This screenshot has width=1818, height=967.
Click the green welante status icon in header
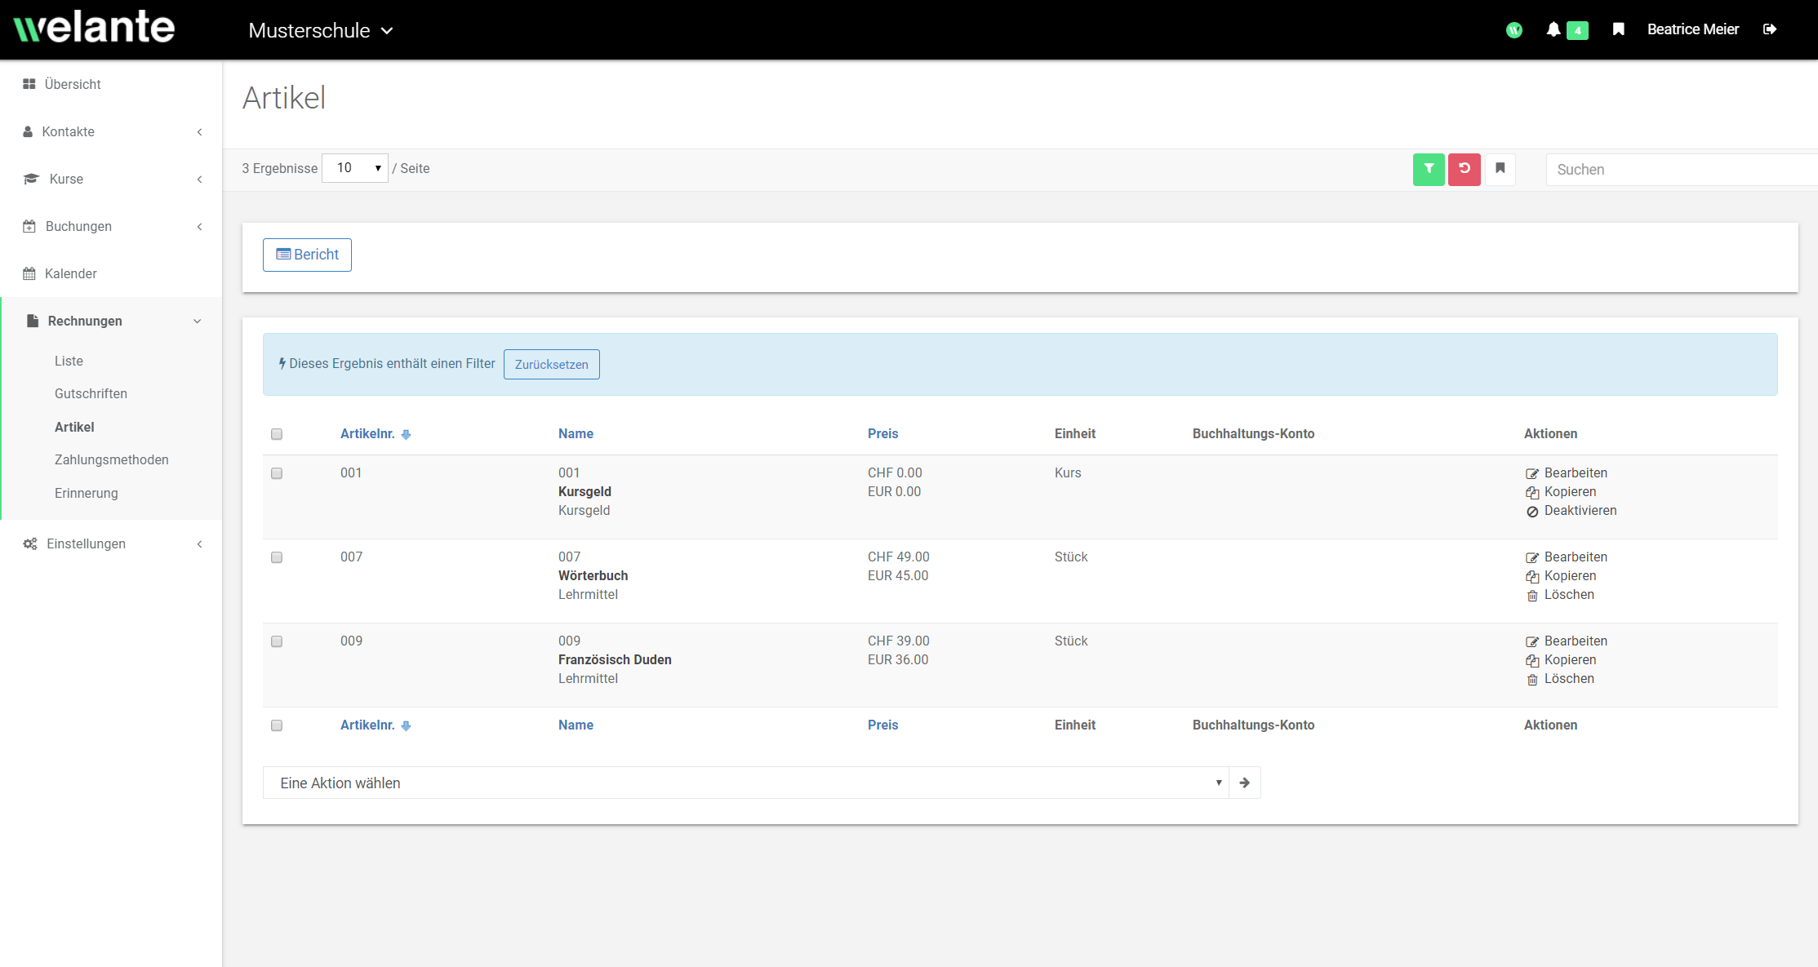pos(1514,30)
